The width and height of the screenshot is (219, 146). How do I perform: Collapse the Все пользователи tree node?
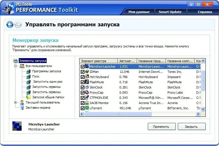[15, 66]
